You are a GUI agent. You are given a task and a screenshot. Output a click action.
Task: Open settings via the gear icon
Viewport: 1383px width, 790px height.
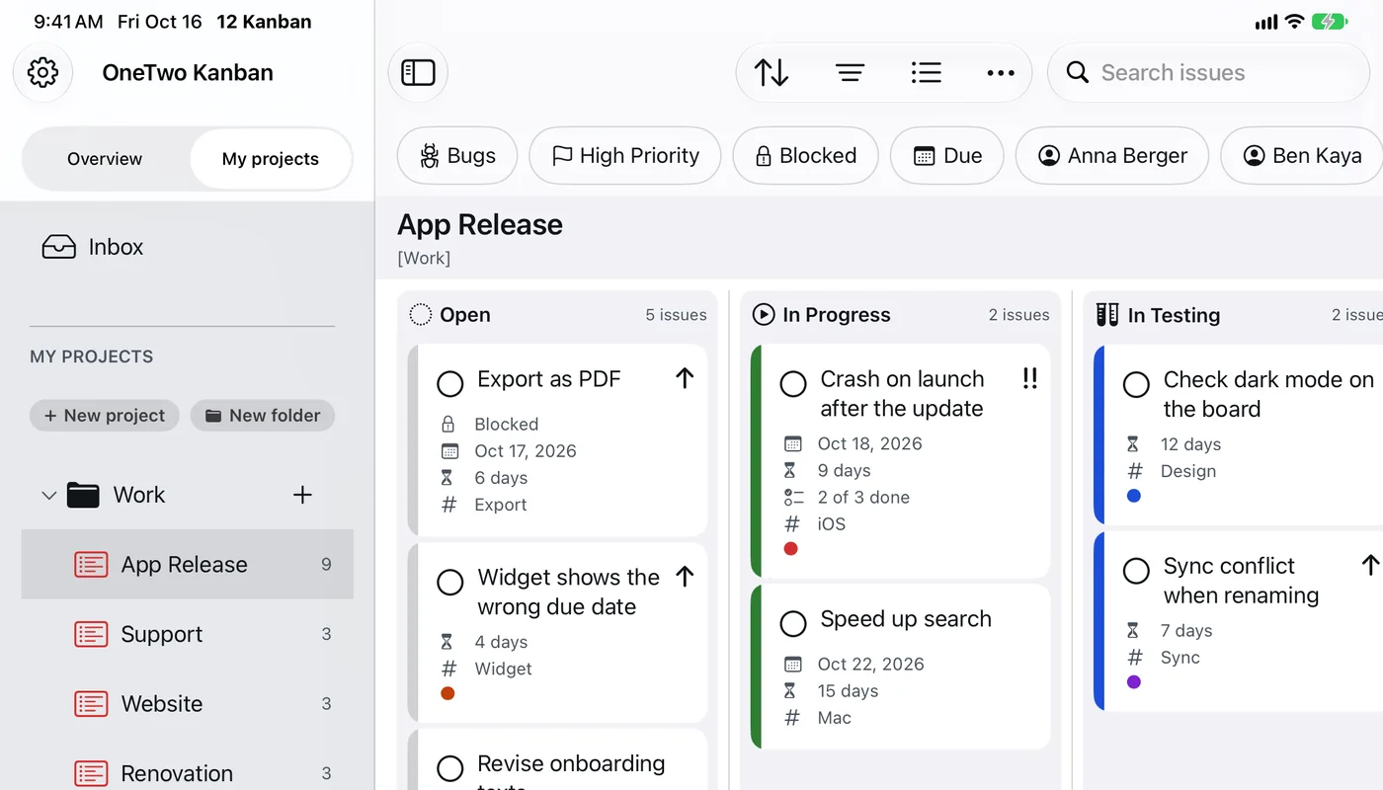point(42,72)
